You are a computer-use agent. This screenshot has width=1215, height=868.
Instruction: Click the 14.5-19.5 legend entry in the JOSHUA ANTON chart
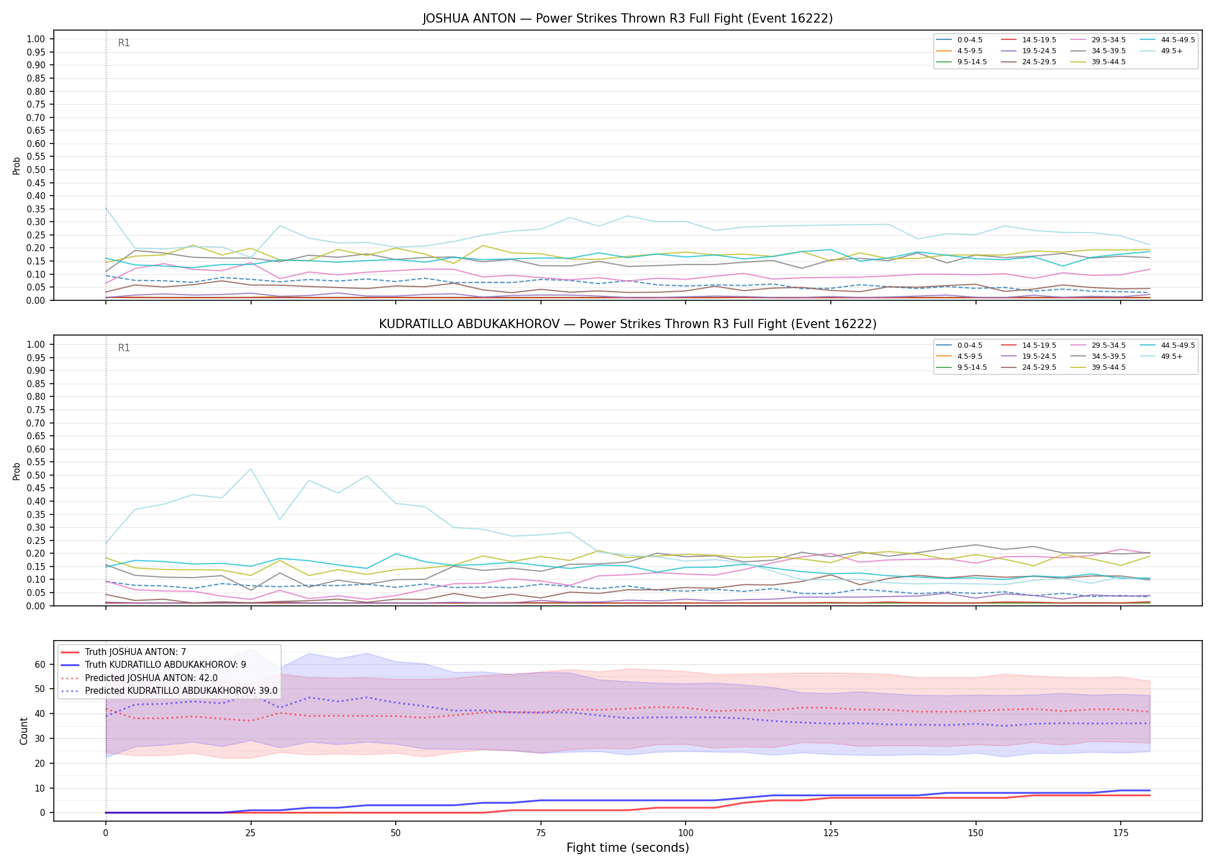(1029, 40)
